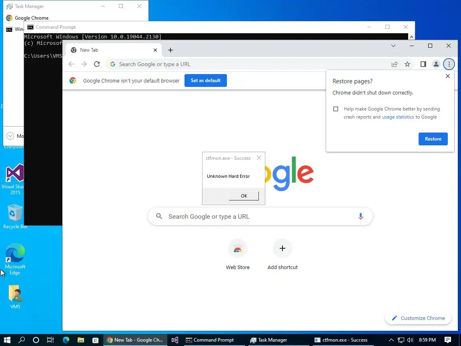The image size is (461, 346).
Task: Open network tray icon
Action: click(x=401, y=340)
